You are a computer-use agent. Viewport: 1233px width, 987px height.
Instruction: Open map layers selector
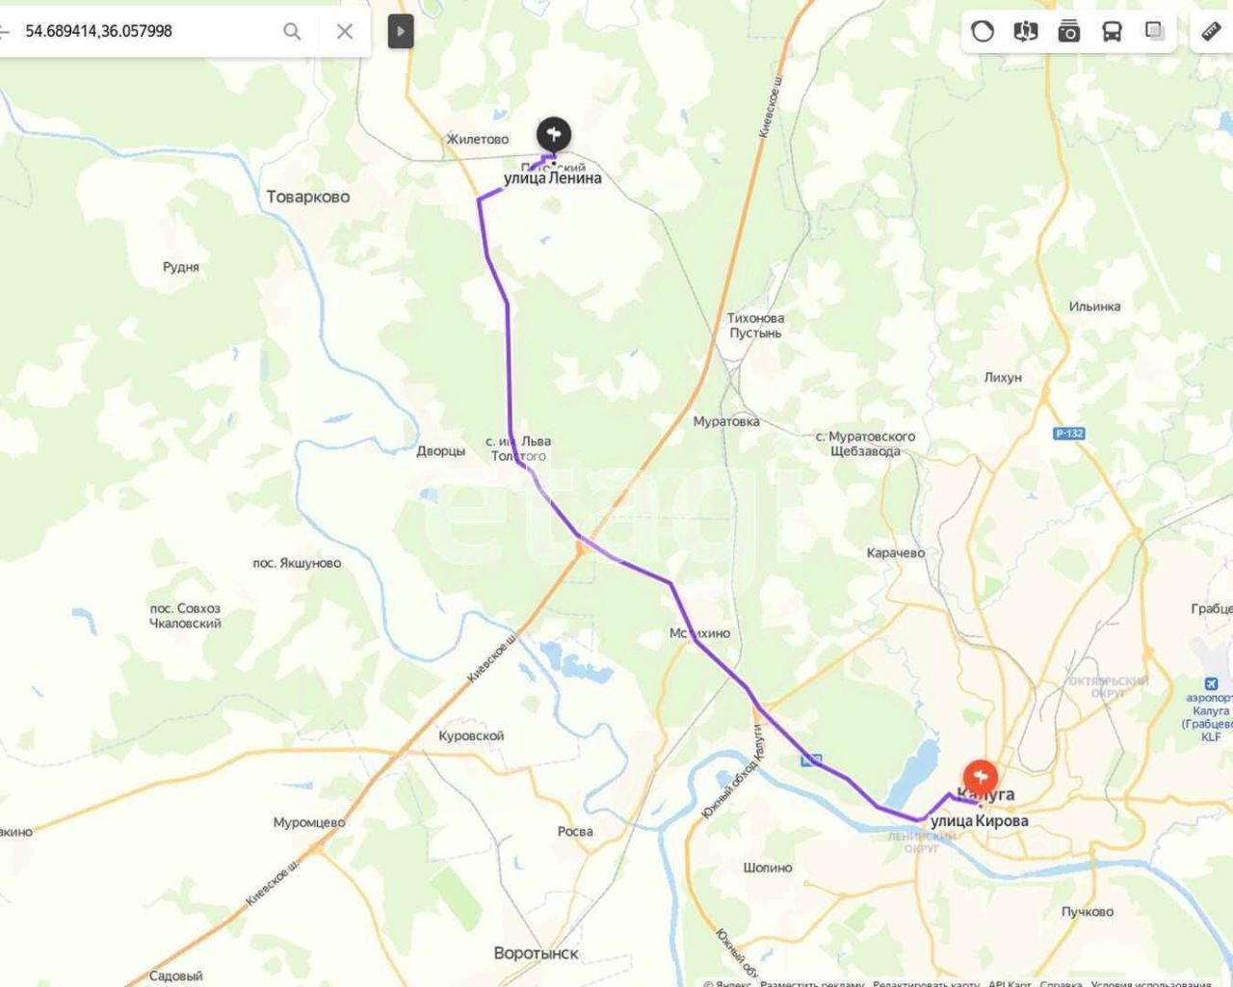pyautogui.click(x=1155, y=32)
